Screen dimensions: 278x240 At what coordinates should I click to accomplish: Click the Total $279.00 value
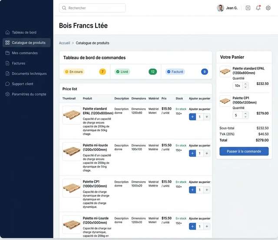262,140
